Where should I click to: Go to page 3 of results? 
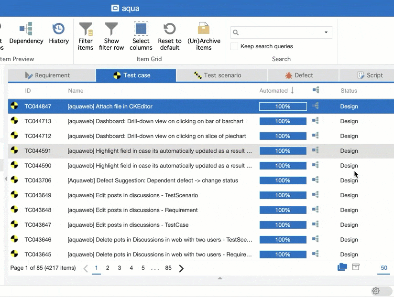(120, 268)
